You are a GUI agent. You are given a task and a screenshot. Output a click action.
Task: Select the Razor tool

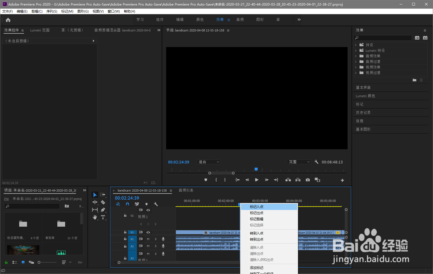[103, 202]
